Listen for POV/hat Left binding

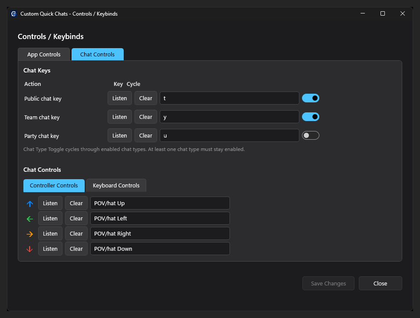click(x=50, y=218)
